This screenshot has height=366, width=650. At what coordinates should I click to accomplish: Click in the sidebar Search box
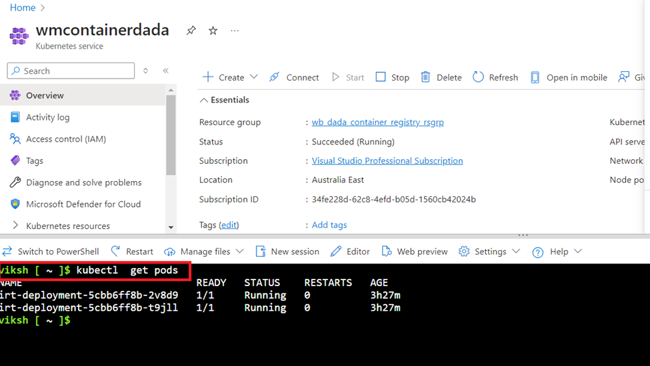pos(71,71)
